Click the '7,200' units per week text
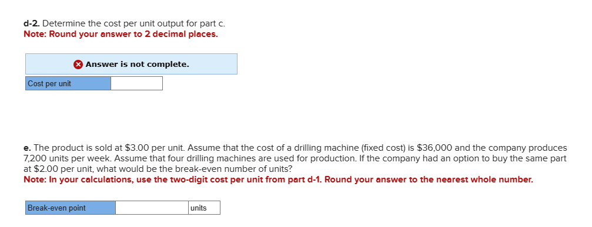 pyautogui.click(x=32, y=158)
